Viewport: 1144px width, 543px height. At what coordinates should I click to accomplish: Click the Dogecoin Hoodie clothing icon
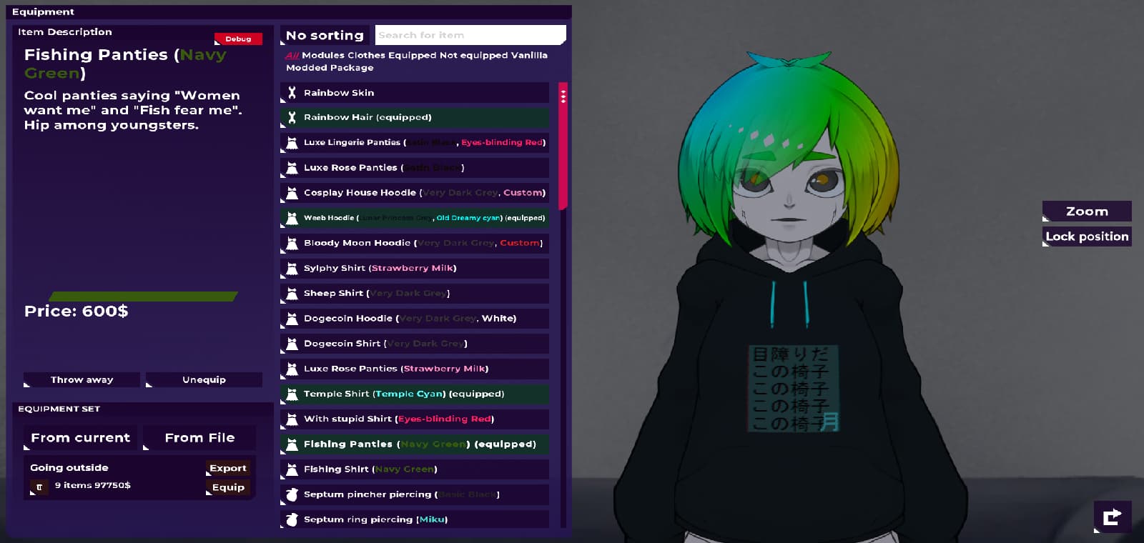[x=292, y=319]
